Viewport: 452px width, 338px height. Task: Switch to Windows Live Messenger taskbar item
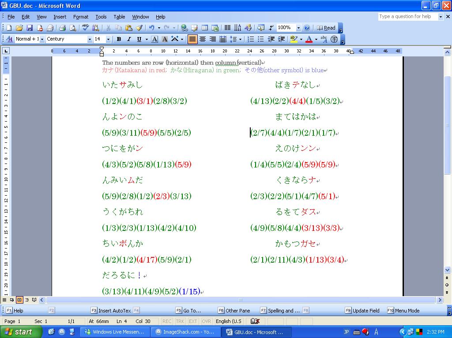pyautogui.click(x=114, y=332)
